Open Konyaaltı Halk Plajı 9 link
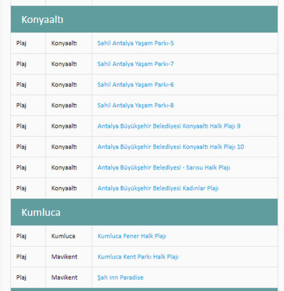Screen dimensions: 284x291 click(x=169, y=126)
